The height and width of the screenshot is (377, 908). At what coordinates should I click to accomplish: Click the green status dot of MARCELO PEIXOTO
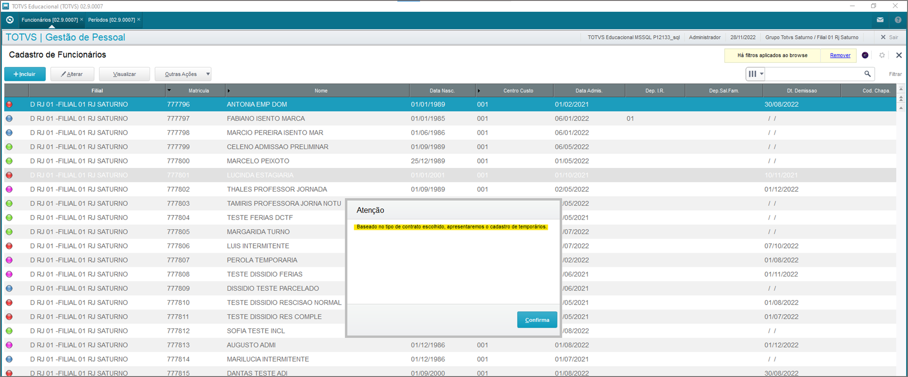[x=9, y=161]
